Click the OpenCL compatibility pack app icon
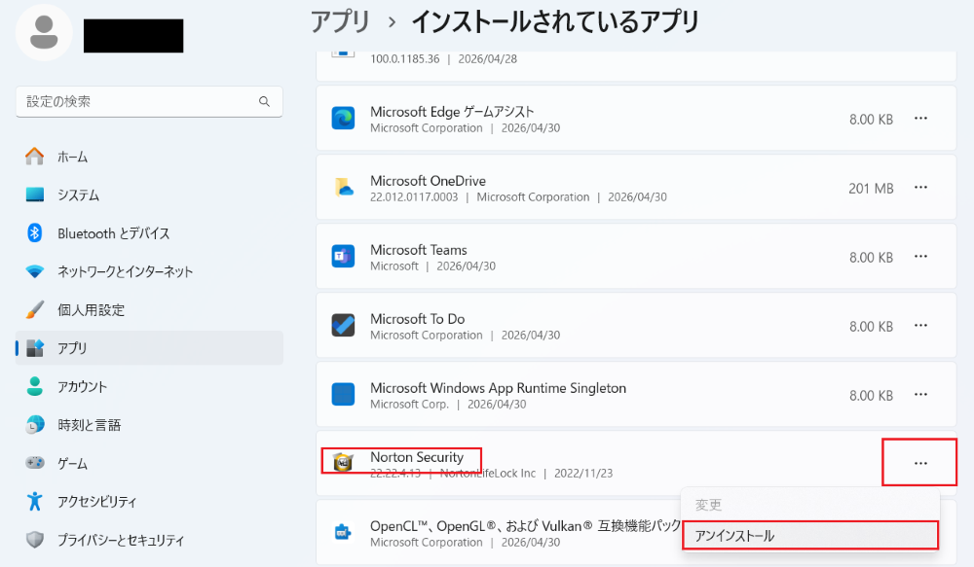 [343, 532]
